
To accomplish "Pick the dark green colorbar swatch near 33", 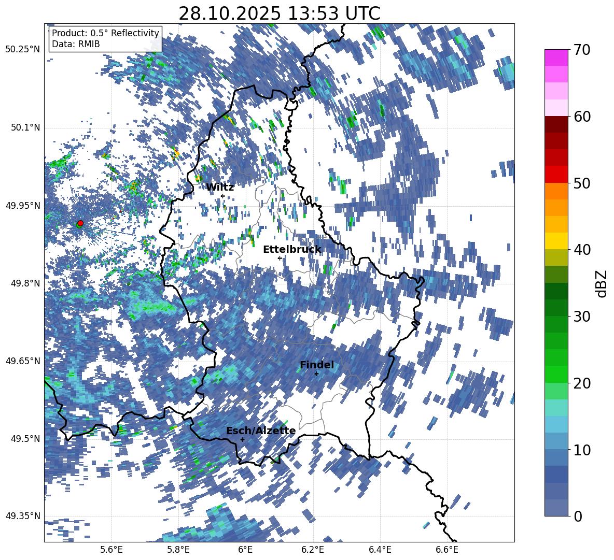I will tap(556, 291).
